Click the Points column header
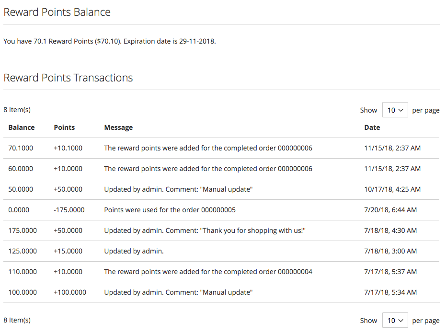446x334 pixels. 64,127
